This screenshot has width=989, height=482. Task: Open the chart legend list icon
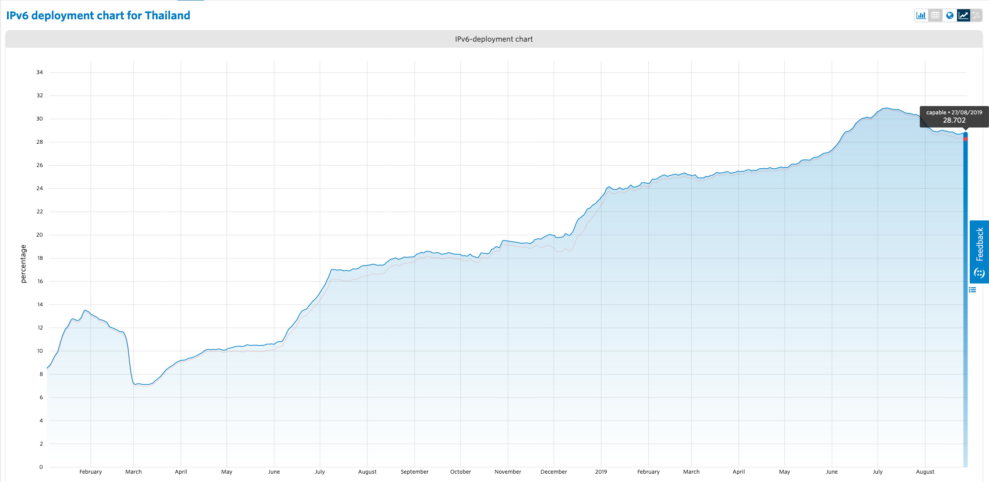tap(972, 290)
